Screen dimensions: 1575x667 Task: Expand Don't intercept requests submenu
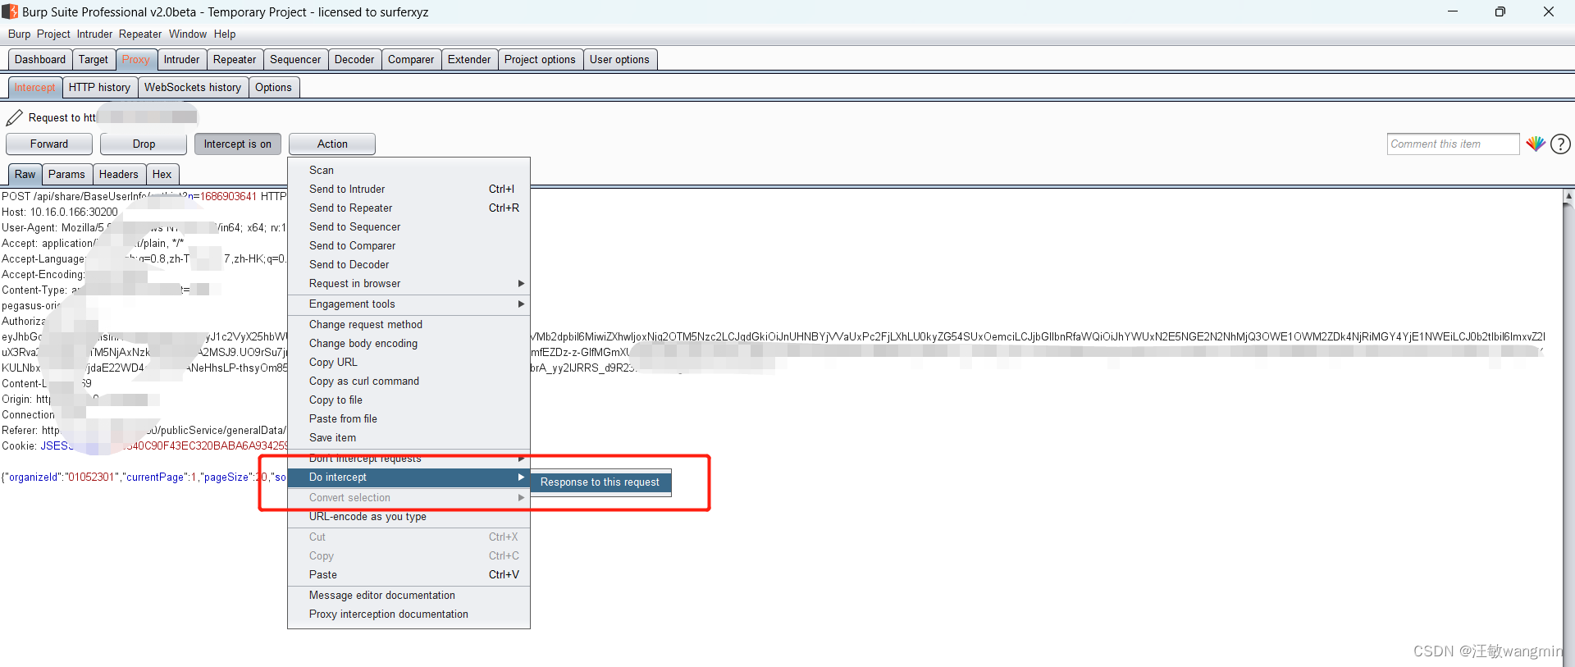(409, 459)
